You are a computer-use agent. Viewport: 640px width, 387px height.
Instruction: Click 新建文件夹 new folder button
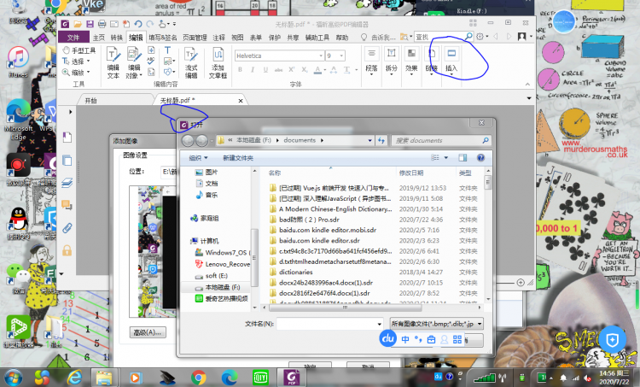coord(238,158)
